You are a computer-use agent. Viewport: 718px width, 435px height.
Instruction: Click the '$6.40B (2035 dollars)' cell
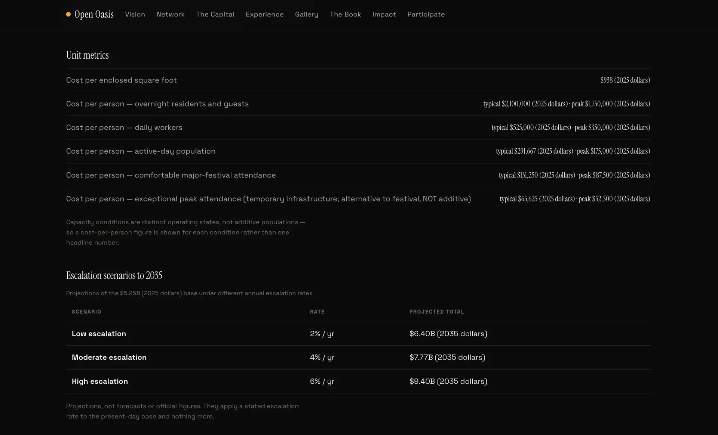[x=448, y=334]
